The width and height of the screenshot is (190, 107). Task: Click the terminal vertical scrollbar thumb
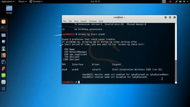(176, 71)
